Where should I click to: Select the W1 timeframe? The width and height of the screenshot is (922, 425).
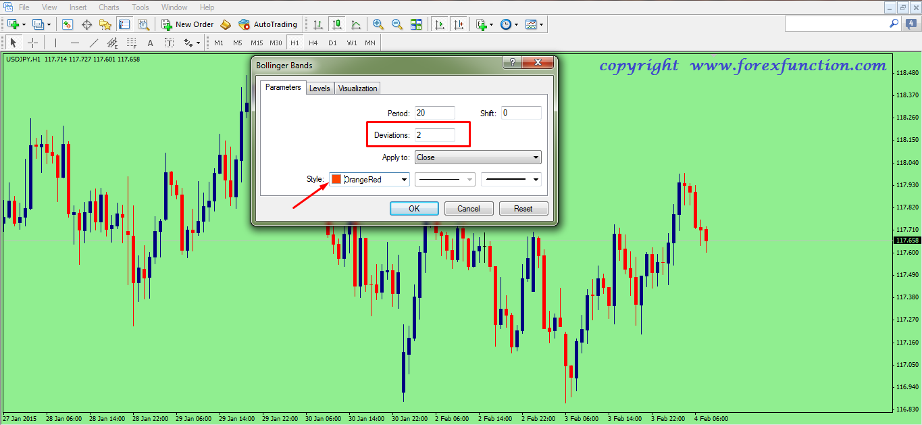[x=352, y=43]
